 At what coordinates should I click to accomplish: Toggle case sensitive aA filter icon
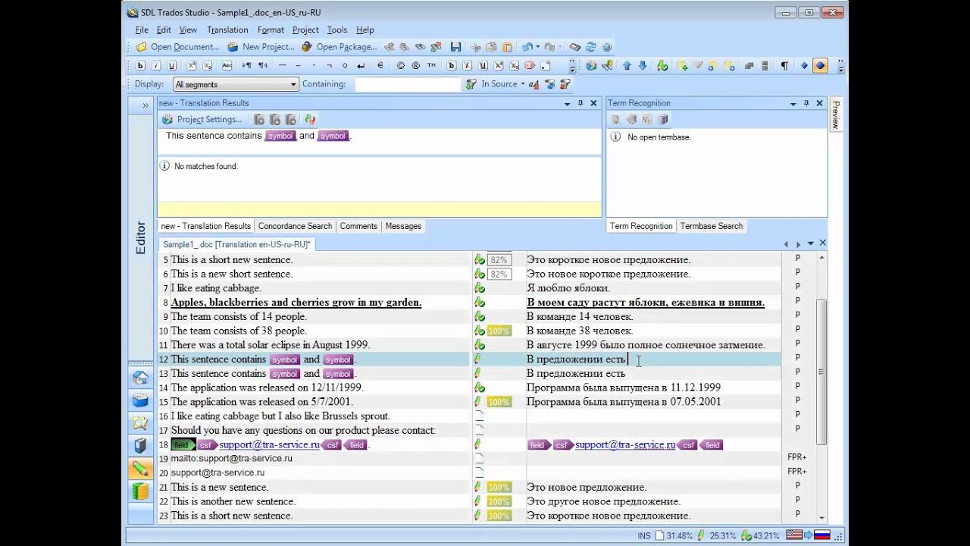point(533,84)
